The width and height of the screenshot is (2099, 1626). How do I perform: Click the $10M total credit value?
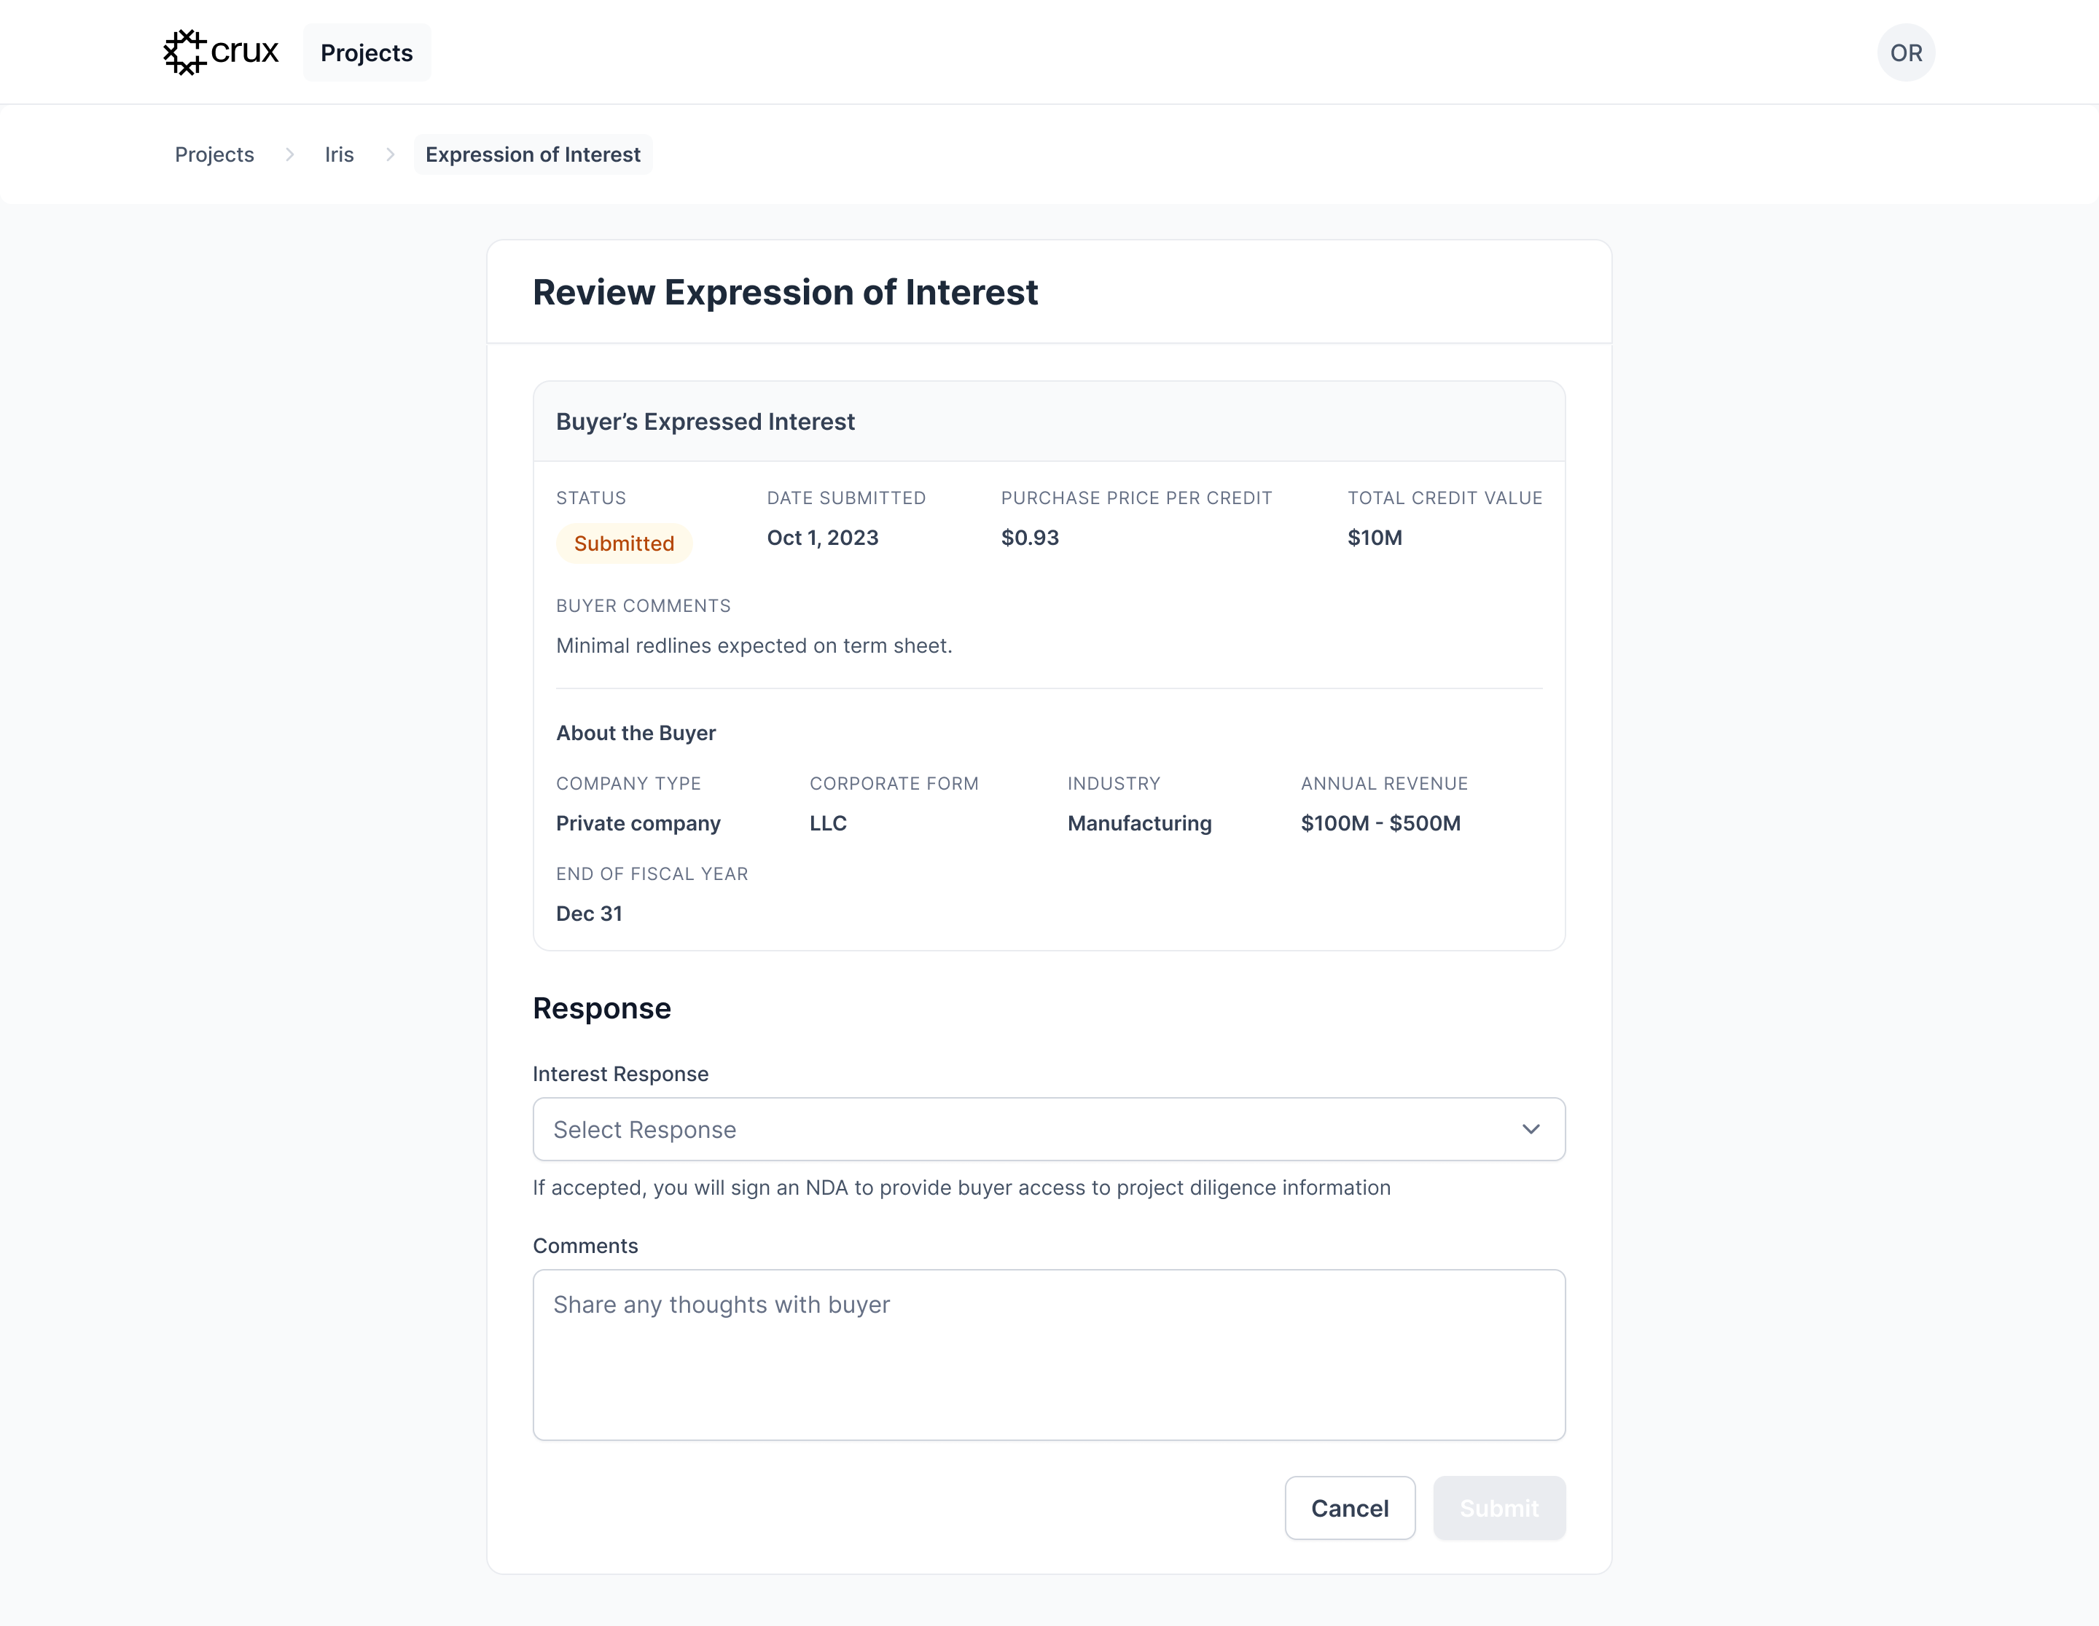[1375, 538]
